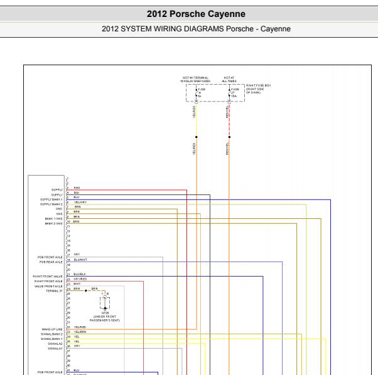Select the 'YEL/BRN' label at pin 33
Viewport: 378px width, 375px height.
[80, 332]
